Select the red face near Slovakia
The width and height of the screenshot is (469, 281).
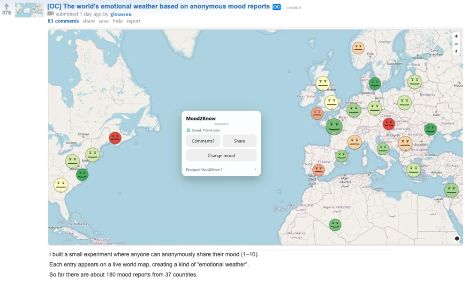tap(388, 124)
